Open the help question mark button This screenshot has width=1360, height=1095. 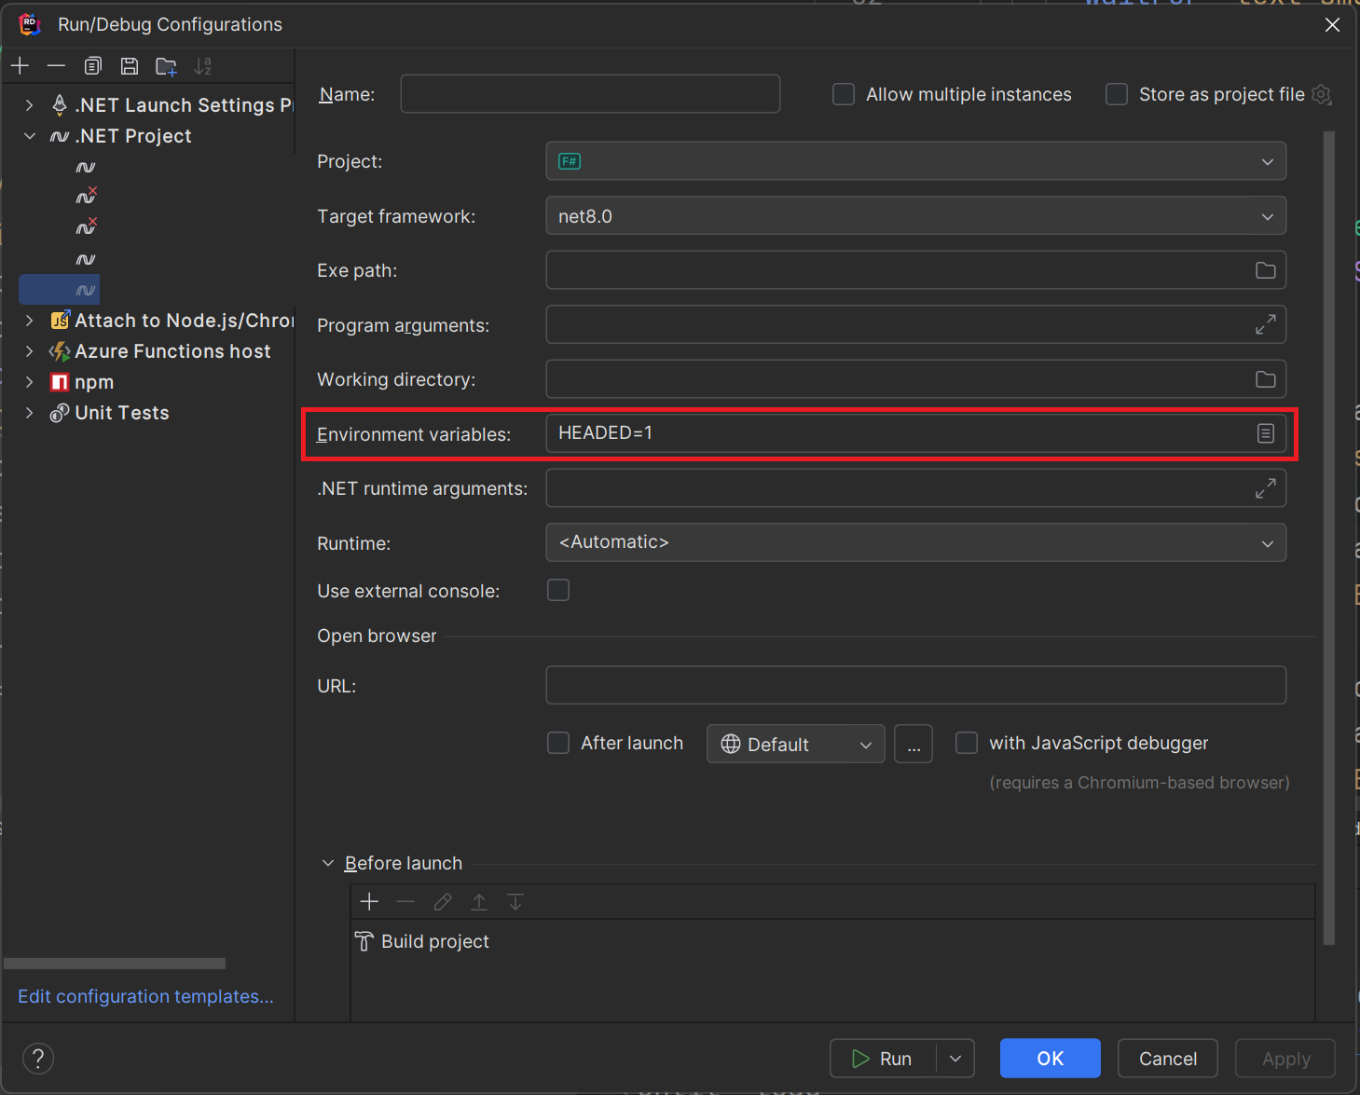coord(38,1058)
